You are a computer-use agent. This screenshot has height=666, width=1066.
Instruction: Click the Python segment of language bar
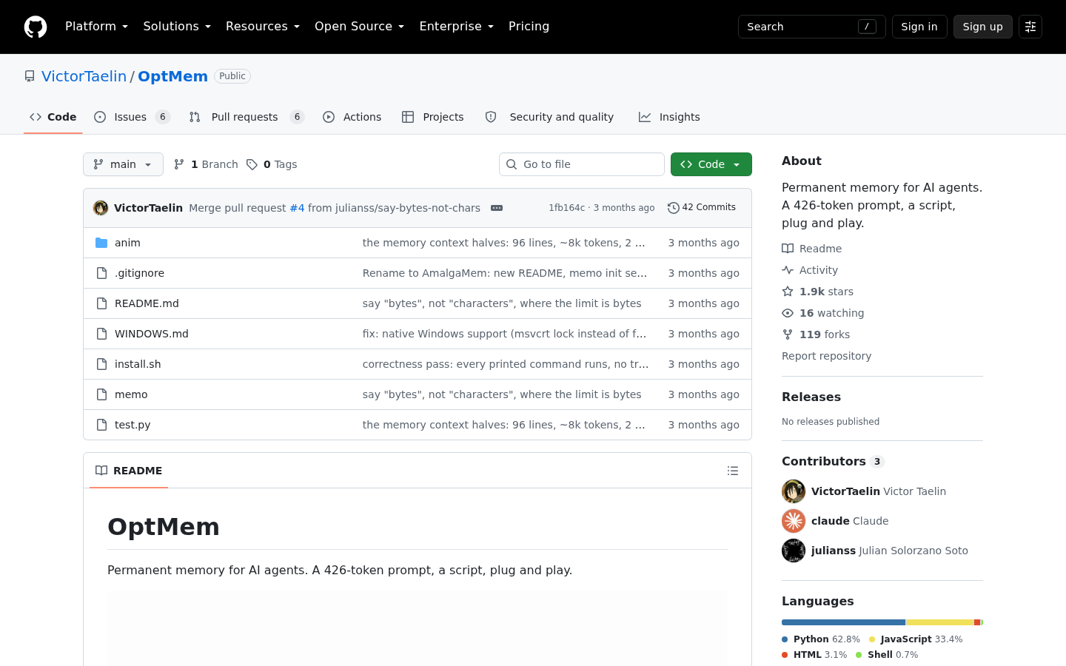pos(843,622)
